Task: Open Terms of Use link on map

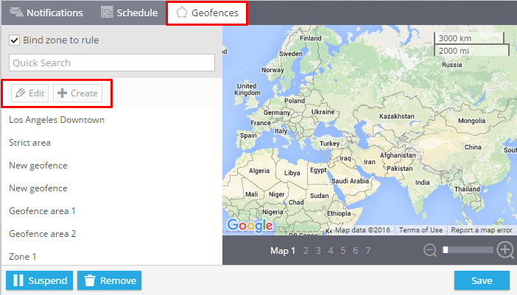Action: (x=421, y=230)
